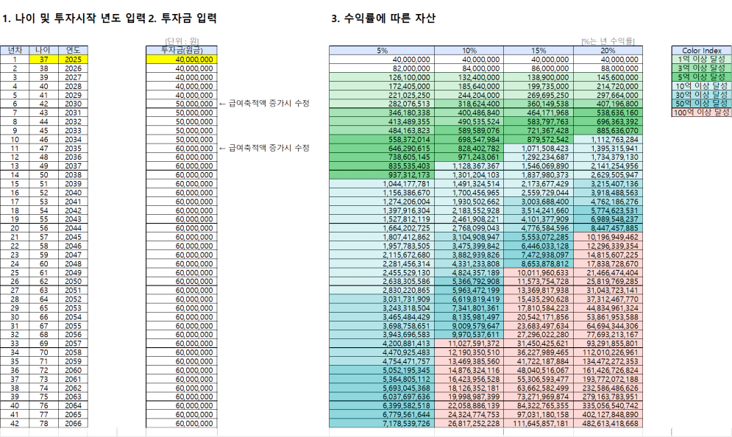Select the cell showing 1,044,177,781
This screenshot has width=732, height=437.
click(x=382, y=183)
